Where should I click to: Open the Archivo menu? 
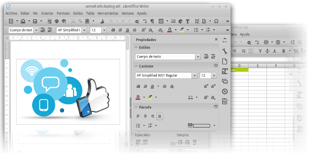click(x=11, y=13)
